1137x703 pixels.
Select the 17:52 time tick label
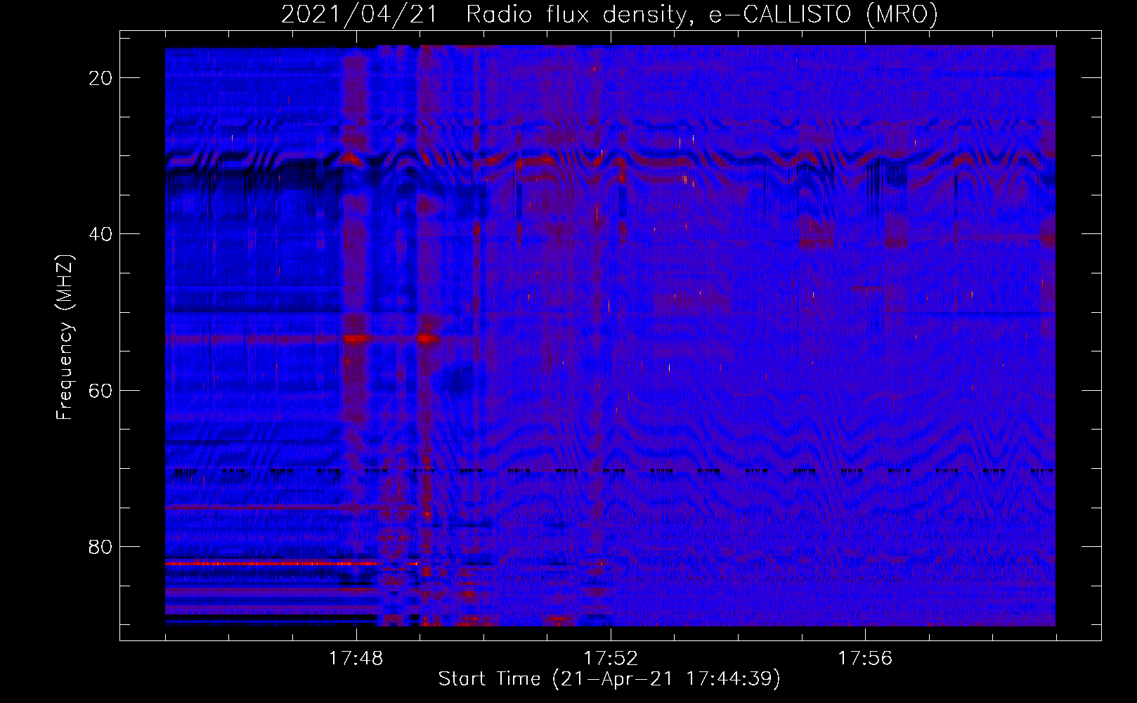coord(611,658)
